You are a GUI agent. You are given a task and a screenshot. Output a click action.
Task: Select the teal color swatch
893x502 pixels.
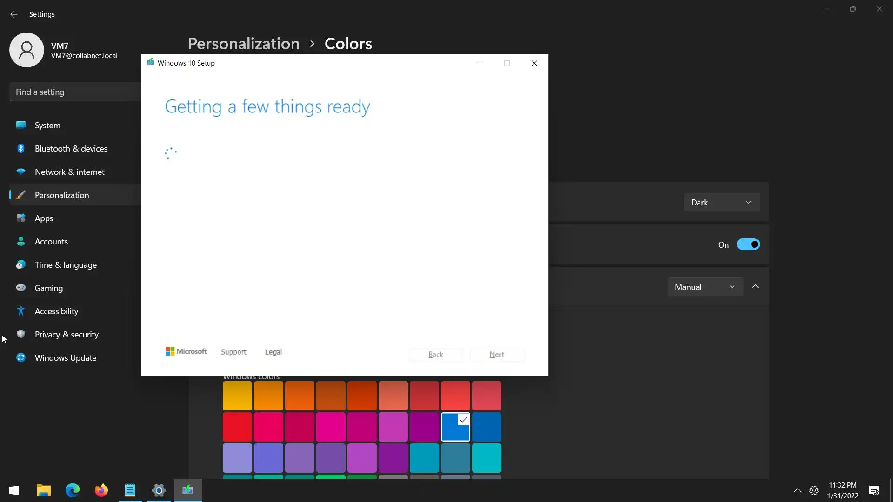(486, 458)
